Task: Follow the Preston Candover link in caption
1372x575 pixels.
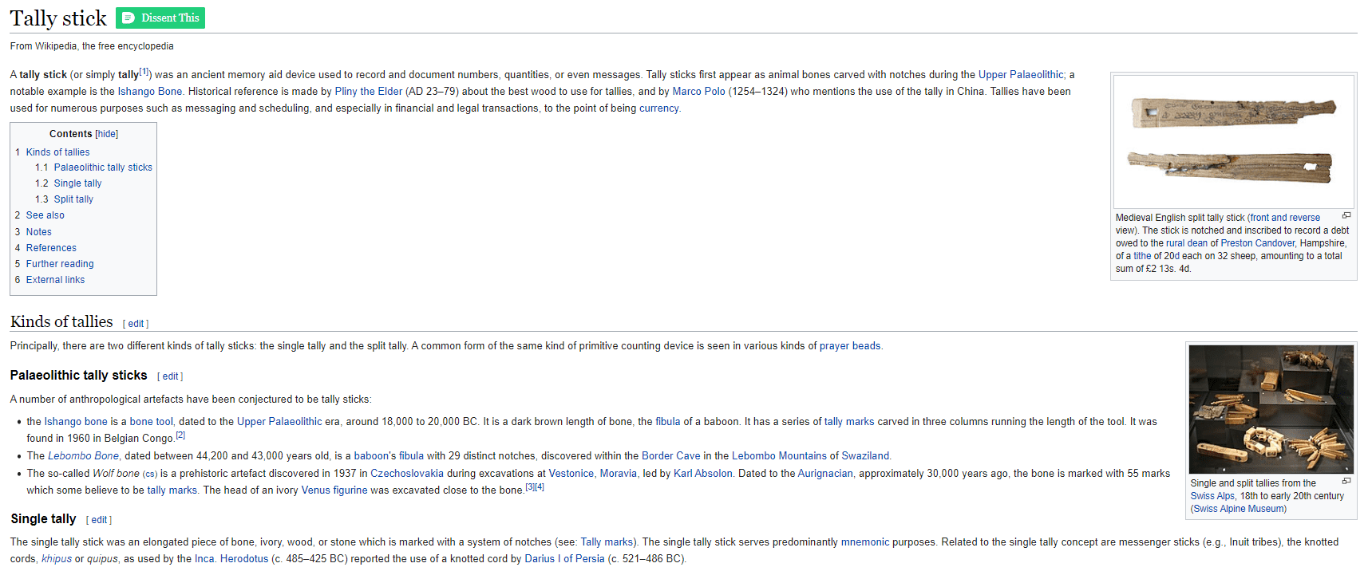Action: tap(1257, 243)
